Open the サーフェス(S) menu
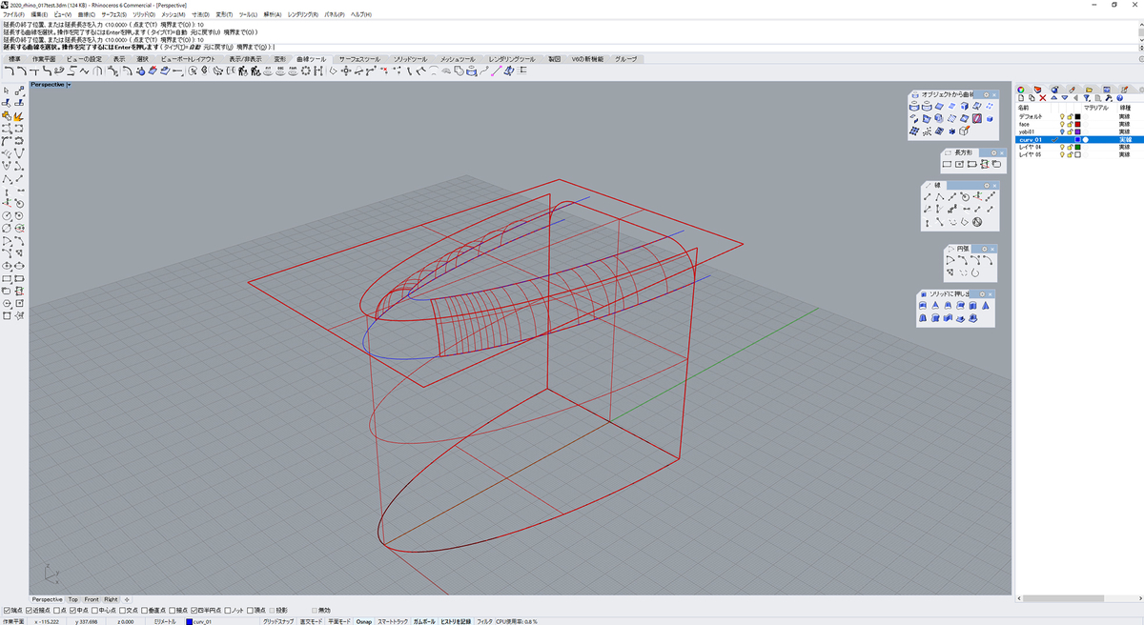1144x625 pixels. [x=115, y=15]
